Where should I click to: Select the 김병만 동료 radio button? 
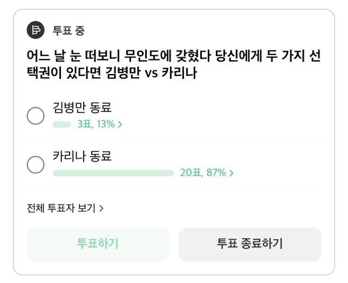[36, 115]
